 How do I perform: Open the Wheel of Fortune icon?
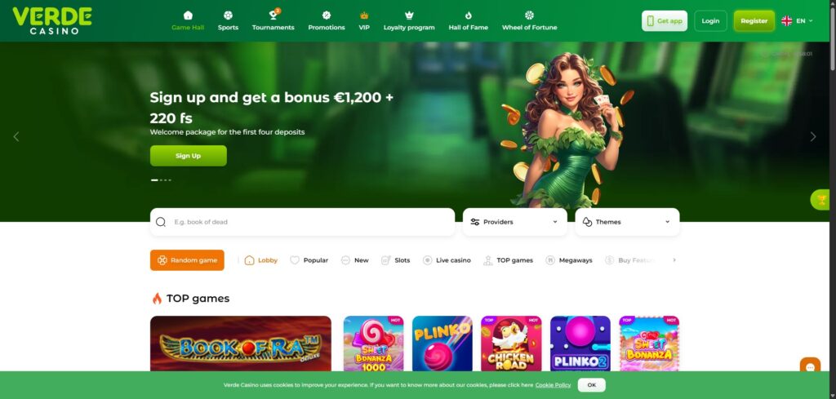coord(529,15)
